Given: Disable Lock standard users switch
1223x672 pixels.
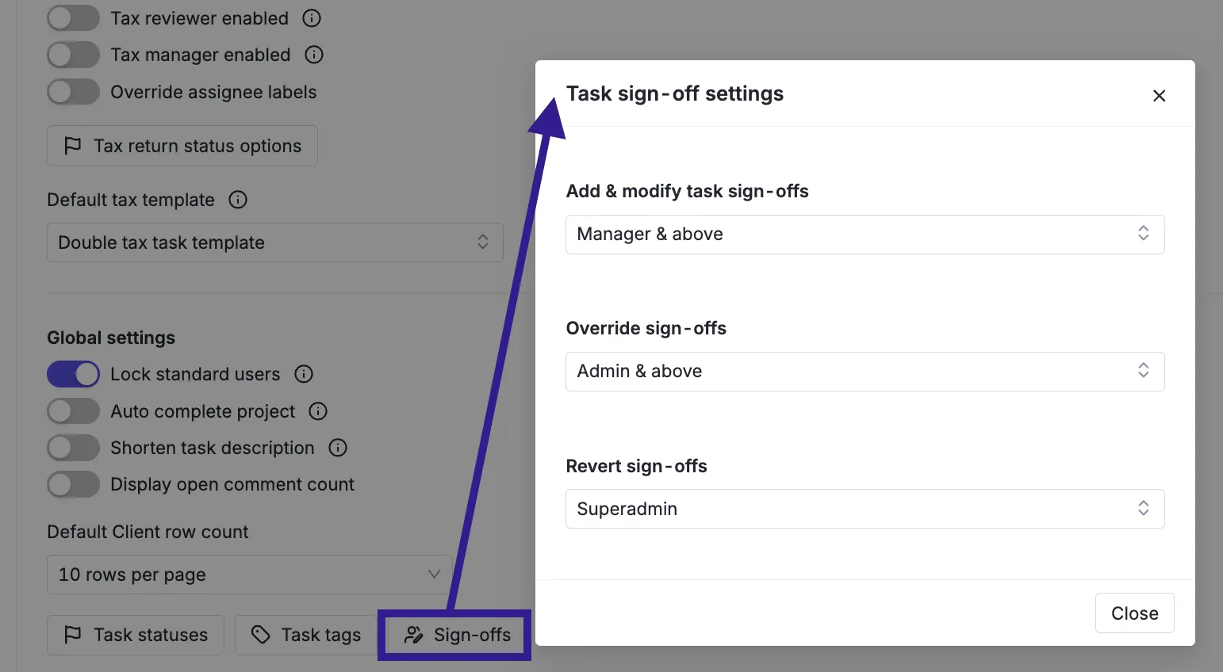Looking at the screenshot, I should (x=73, y=374).
